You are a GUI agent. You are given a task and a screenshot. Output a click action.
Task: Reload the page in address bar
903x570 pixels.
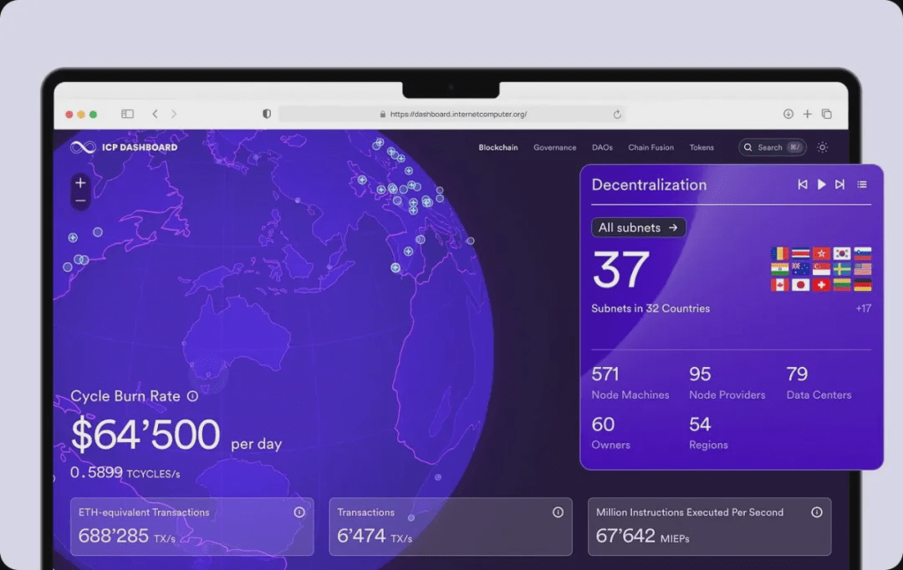[617, 115]
